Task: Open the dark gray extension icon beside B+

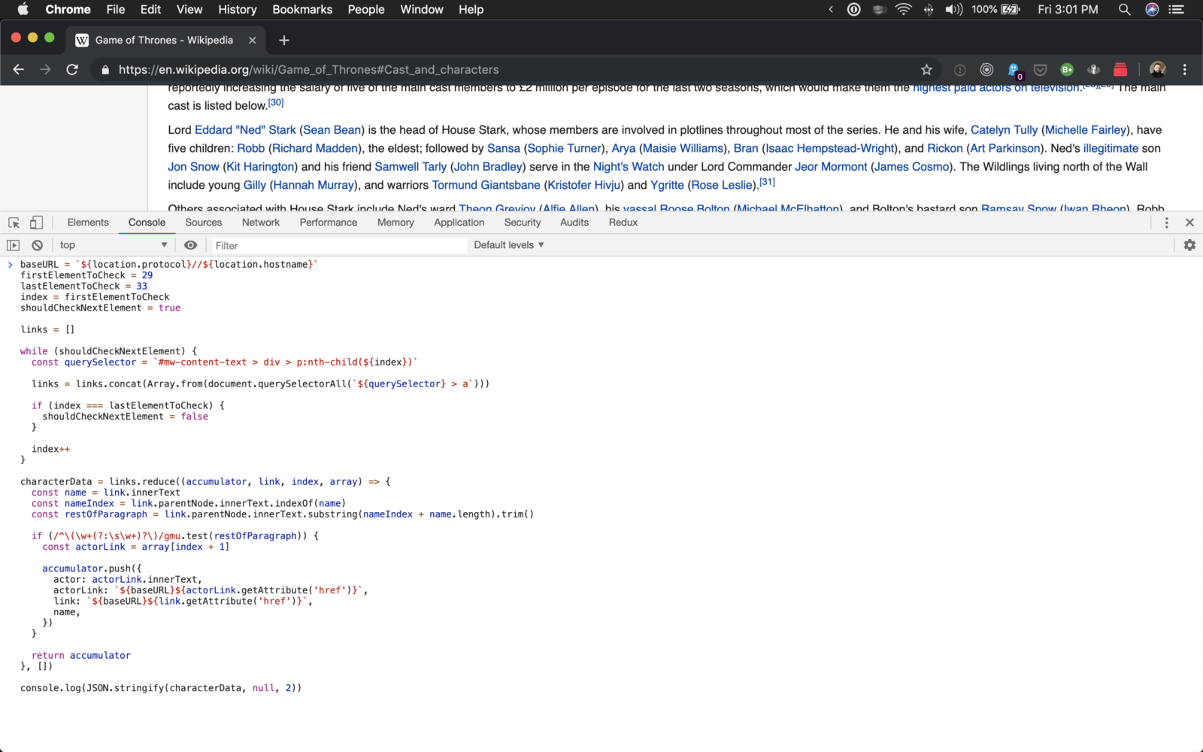Action: 1094,70
